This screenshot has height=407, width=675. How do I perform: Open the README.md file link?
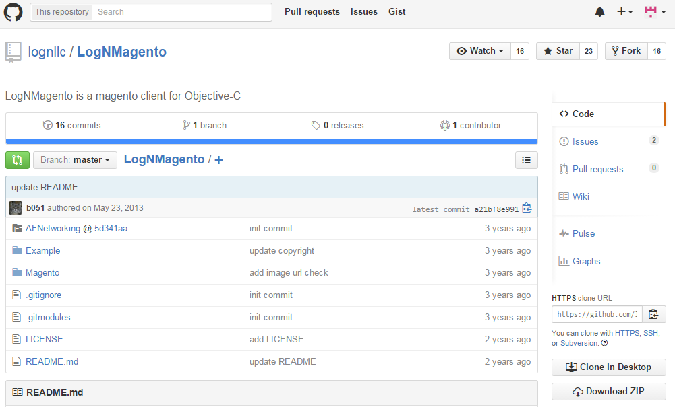(52, 361)
